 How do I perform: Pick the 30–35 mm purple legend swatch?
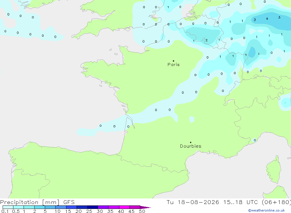coord(103,207)
